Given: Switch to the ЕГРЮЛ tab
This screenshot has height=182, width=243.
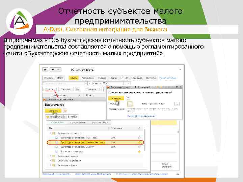Looking at the screenshot, I should (124, 78).
